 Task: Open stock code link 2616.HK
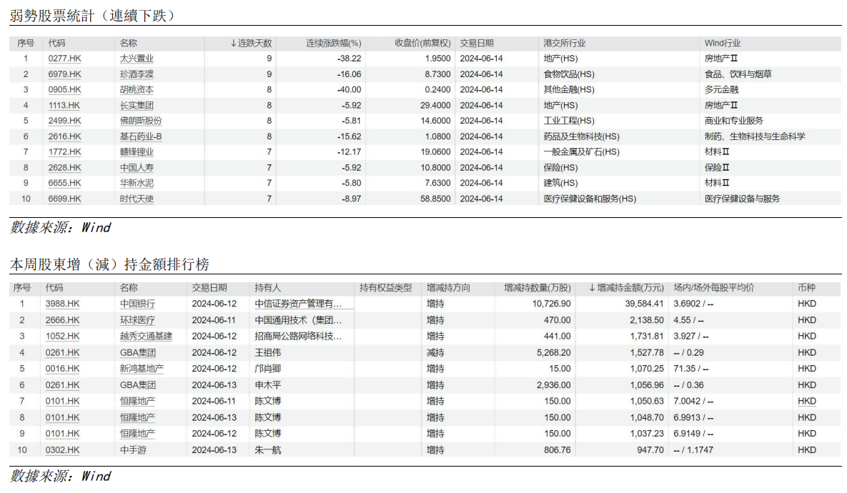[x=64, y=136]
